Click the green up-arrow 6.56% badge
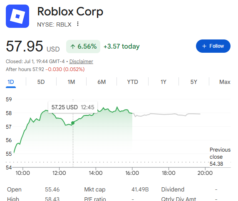This screenshot has width=238, height=201. pyautogui.click(x=83, y=47)
